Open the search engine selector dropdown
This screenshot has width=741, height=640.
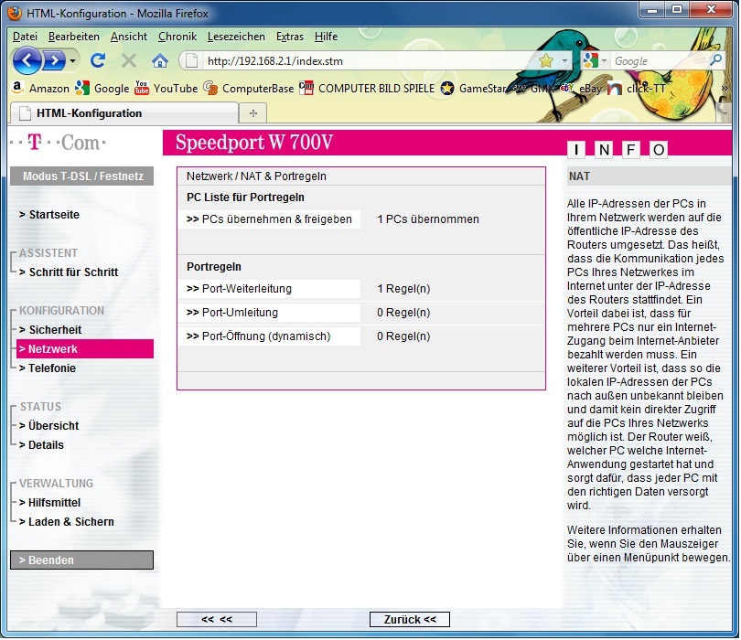(x=595, y=61)
